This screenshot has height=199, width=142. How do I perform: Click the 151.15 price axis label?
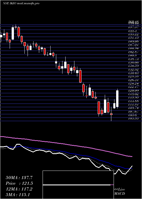(x=133, y=38)
